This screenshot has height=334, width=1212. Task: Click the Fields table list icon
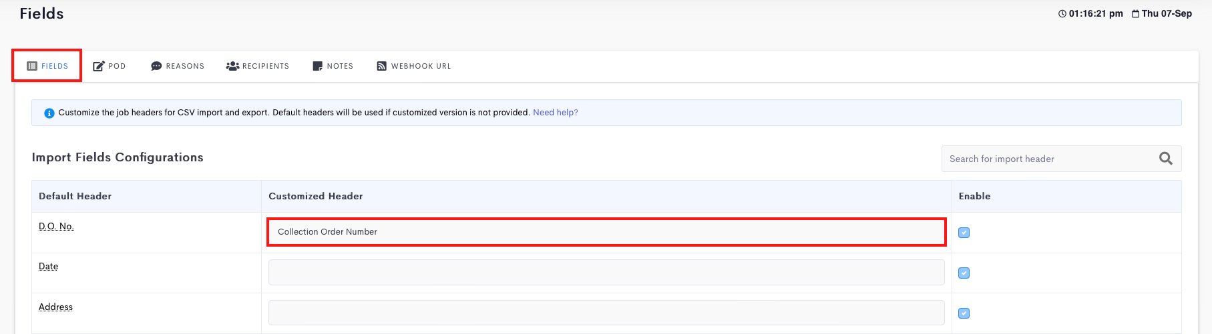pos(31,66)
